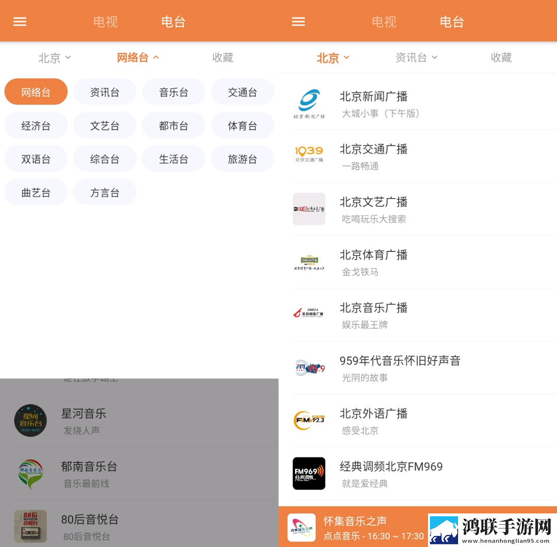Play 北京外语广播 station
The width and height of the screenshot is (557, 547).
(x=418, y=421)
